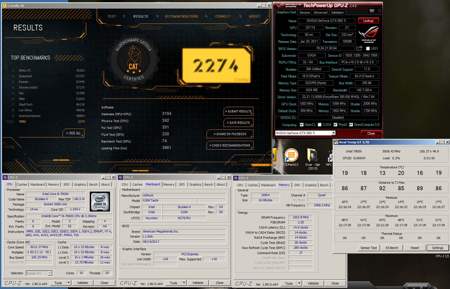The image size is (450, 289).
Task: Select the YOU row in top benchmarks
Action: point(45,122)
